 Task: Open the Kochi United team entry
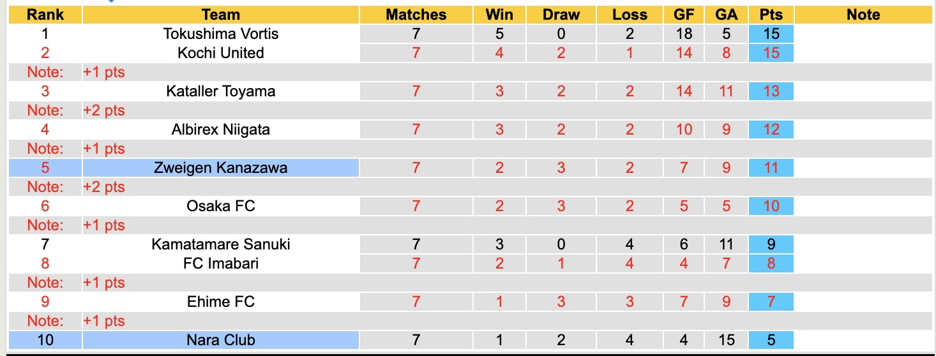pos(221,53)
